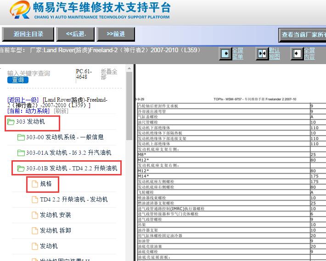Click folder icon beside 303-01A 发动机
Image resolution: width=326 pixels, height=261 pixels.
21,153
